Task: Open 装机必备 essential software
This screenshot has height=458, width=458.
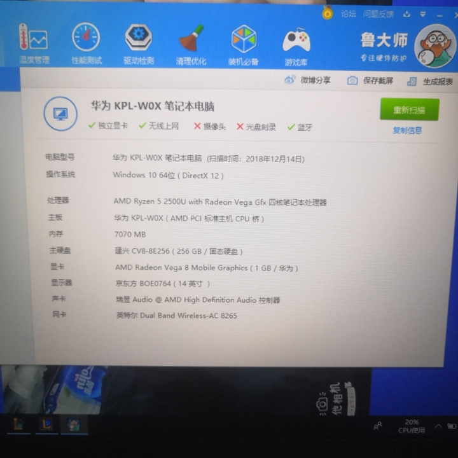Action: (x=243, y=46)
